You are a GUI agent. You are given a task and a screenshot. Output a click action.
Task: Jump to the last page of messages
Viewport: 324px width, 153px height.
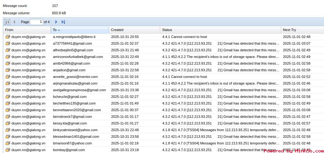[x=63, y=22]
